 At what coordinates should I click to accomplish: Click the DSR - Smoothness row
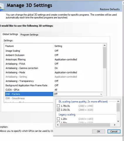tap(29, 98)
